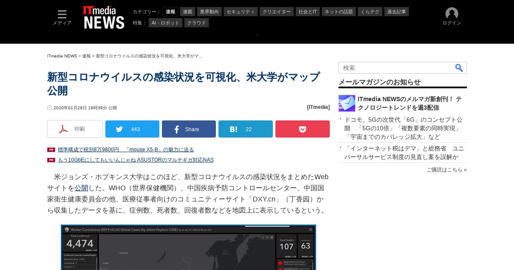
Task: Open the 過去記事 category
Action: tap(397, 12)
